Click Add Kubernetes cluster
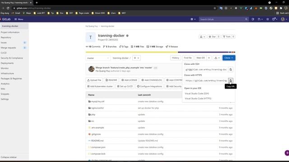The image size is (289, 162). 100,86
